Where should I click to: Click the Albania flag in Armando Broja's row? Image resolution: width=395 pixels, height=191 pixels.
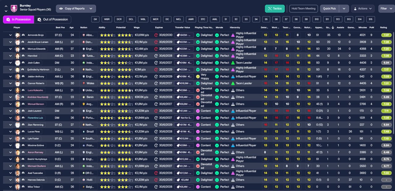coord(84,35)
